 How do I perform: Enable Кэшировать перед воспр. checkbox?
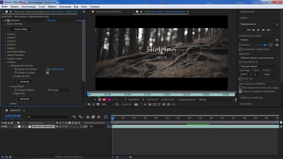pyautogui.click(x=240, y=49)
